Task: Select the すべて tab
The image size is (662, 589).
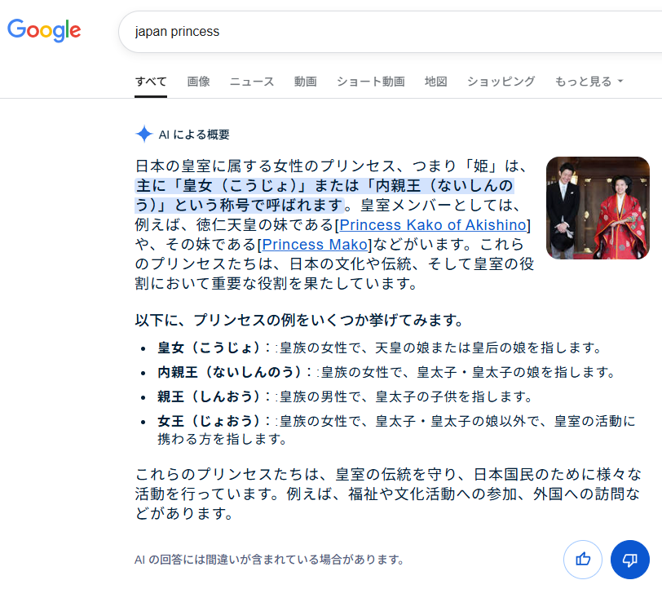Action: [151, 81]
